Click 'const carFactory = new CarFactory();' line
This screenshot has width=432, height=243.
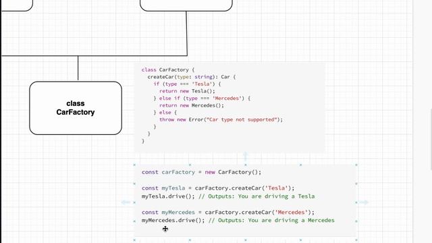[201, 172]
